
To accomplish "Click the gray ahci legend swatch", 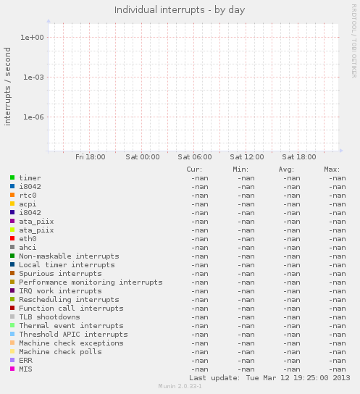I will [x=12, y=247].
